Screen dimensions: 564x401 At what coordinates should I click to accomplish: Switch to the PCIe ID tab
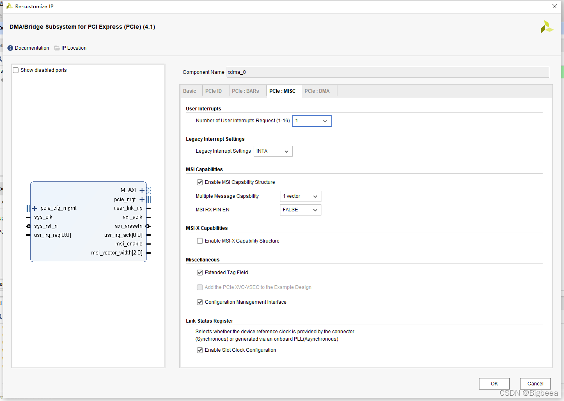213,91
